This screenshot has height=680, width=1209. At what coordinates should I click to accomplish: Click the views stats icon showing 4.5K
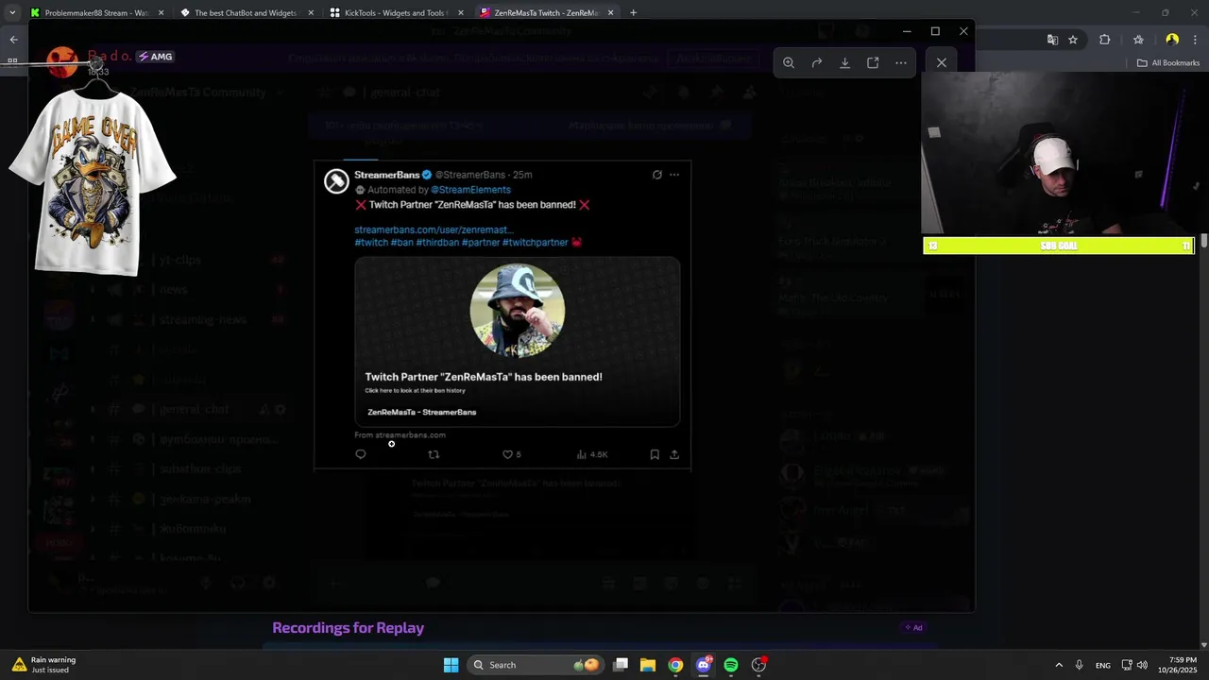point(592,454)
